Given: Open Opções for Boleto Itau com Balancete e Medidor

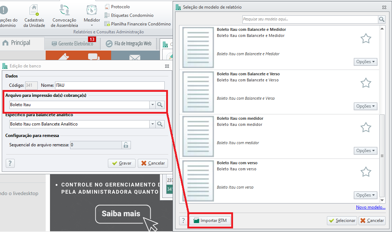Looking at the screenshot, I should pos(365,62).
